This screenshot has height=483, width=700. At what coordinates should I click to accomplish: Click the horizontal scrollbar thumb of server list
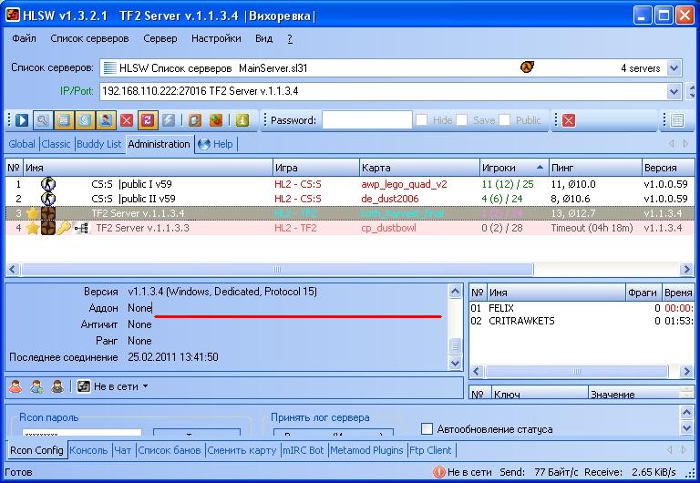(277, 269)
